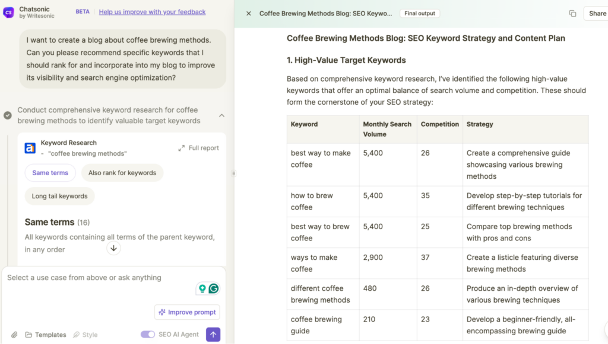Click the 210 search volume value
This screenshot has height=344, width=608.
point(369,319)
